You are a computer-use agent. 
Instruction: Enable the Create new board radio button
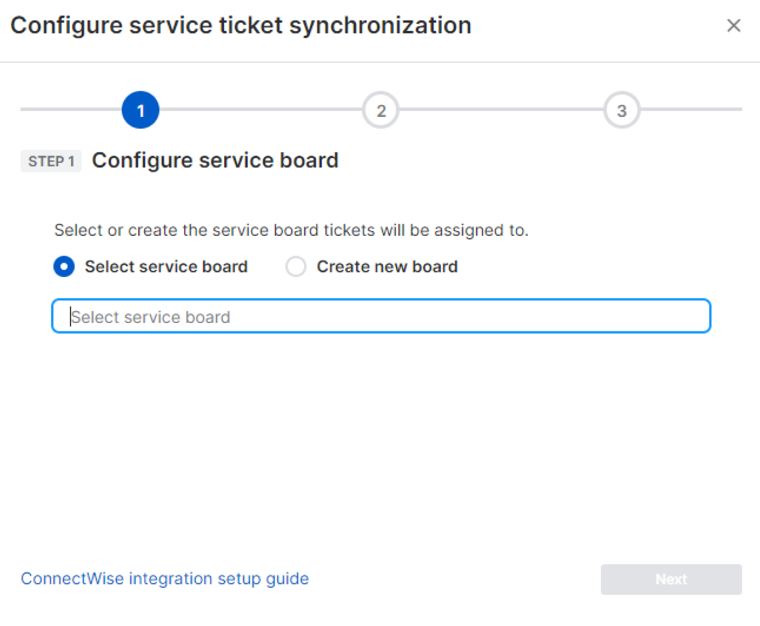pyautogui.click(x=296, y=266)
